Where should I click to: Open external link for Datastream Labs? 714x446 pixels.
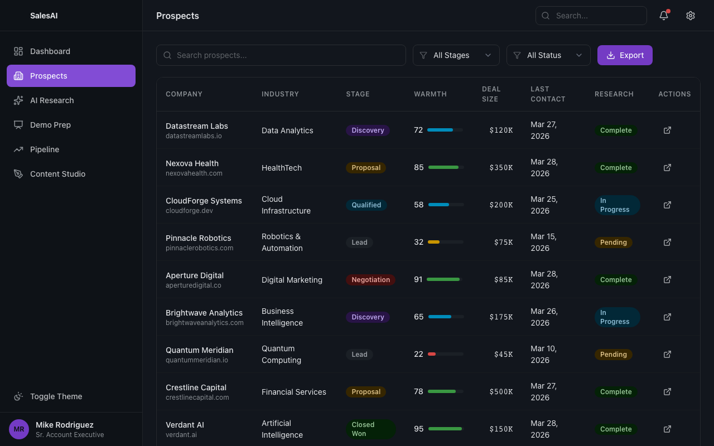[667, 130]
